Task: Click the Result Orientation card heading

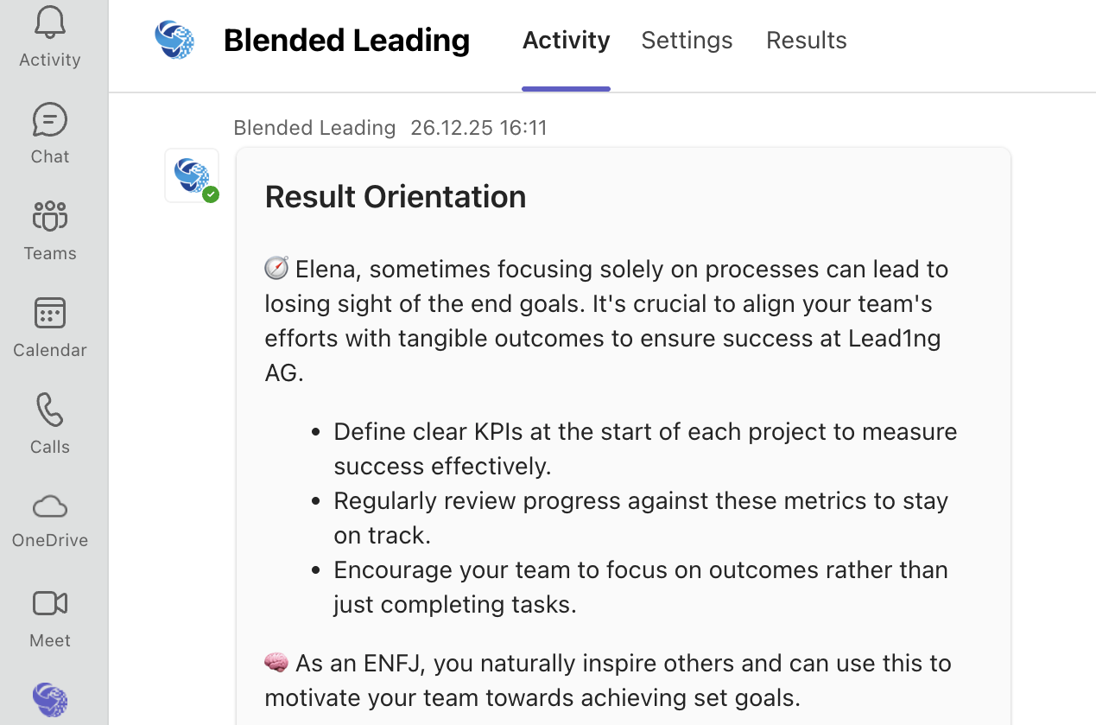Action: click(396, 196)
